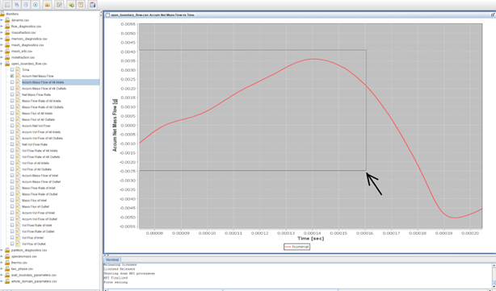Select Accum Mass Flow of Inlet item

[40, 176]
